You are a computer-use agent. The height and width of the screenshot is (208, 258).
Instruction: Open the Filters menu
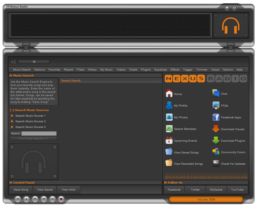pos(80,70)
